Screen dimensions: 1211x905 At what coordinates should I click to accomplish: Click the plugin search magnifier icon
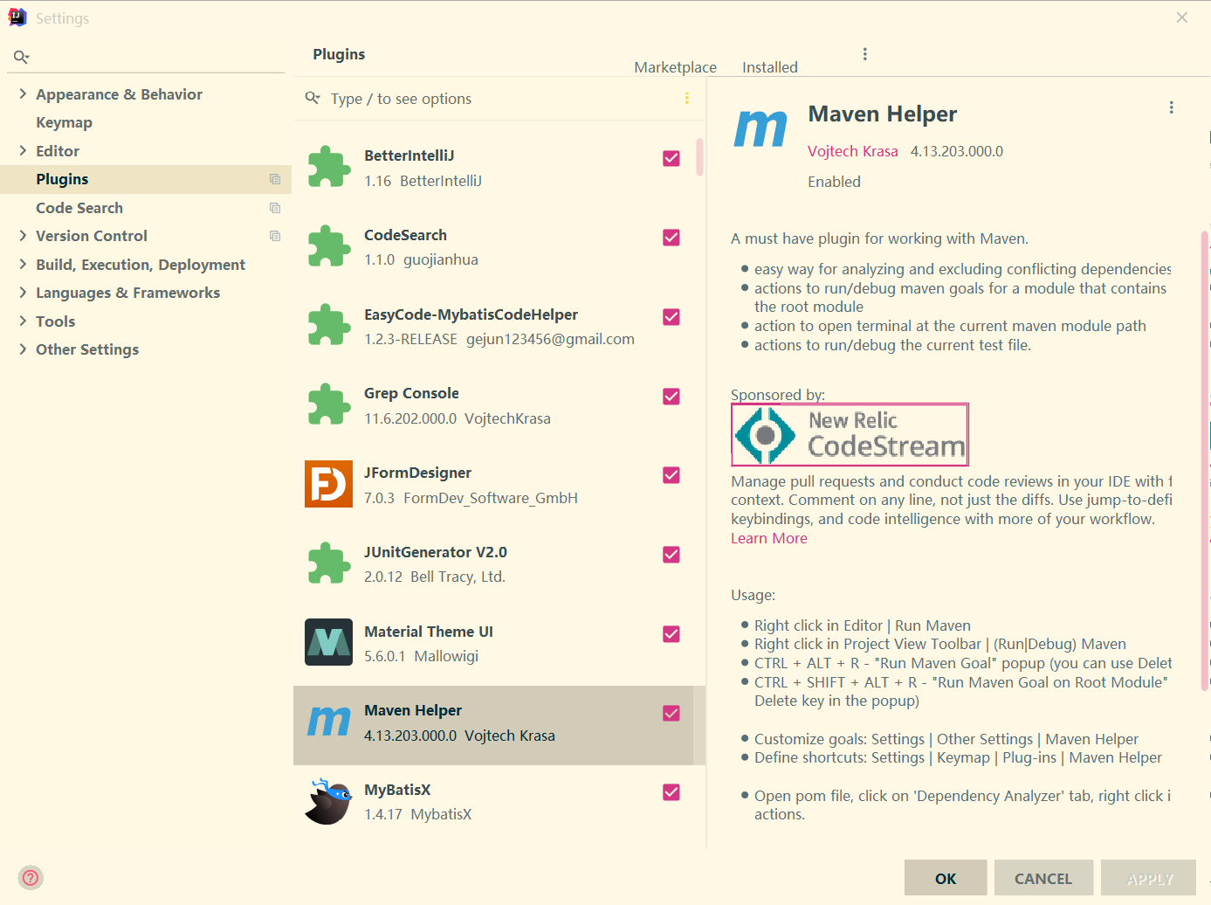(x=313, y=99)
